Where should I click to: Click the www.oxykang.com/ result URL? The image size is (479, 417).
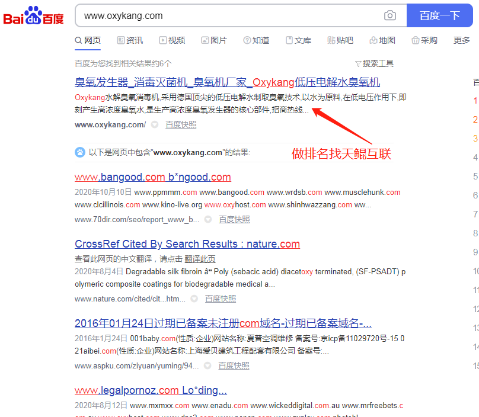[x=110, y=124]
